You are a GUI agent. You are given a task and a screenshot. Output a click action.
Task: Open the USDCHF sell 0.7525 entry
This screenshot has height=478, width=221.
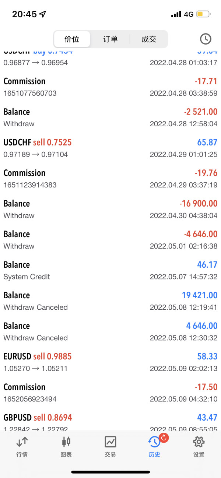[x=110, y=148]
